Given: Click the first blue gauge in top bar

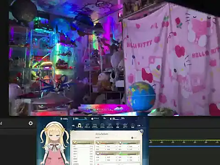Looking at the screenshot, I should [x=80, y=119].
